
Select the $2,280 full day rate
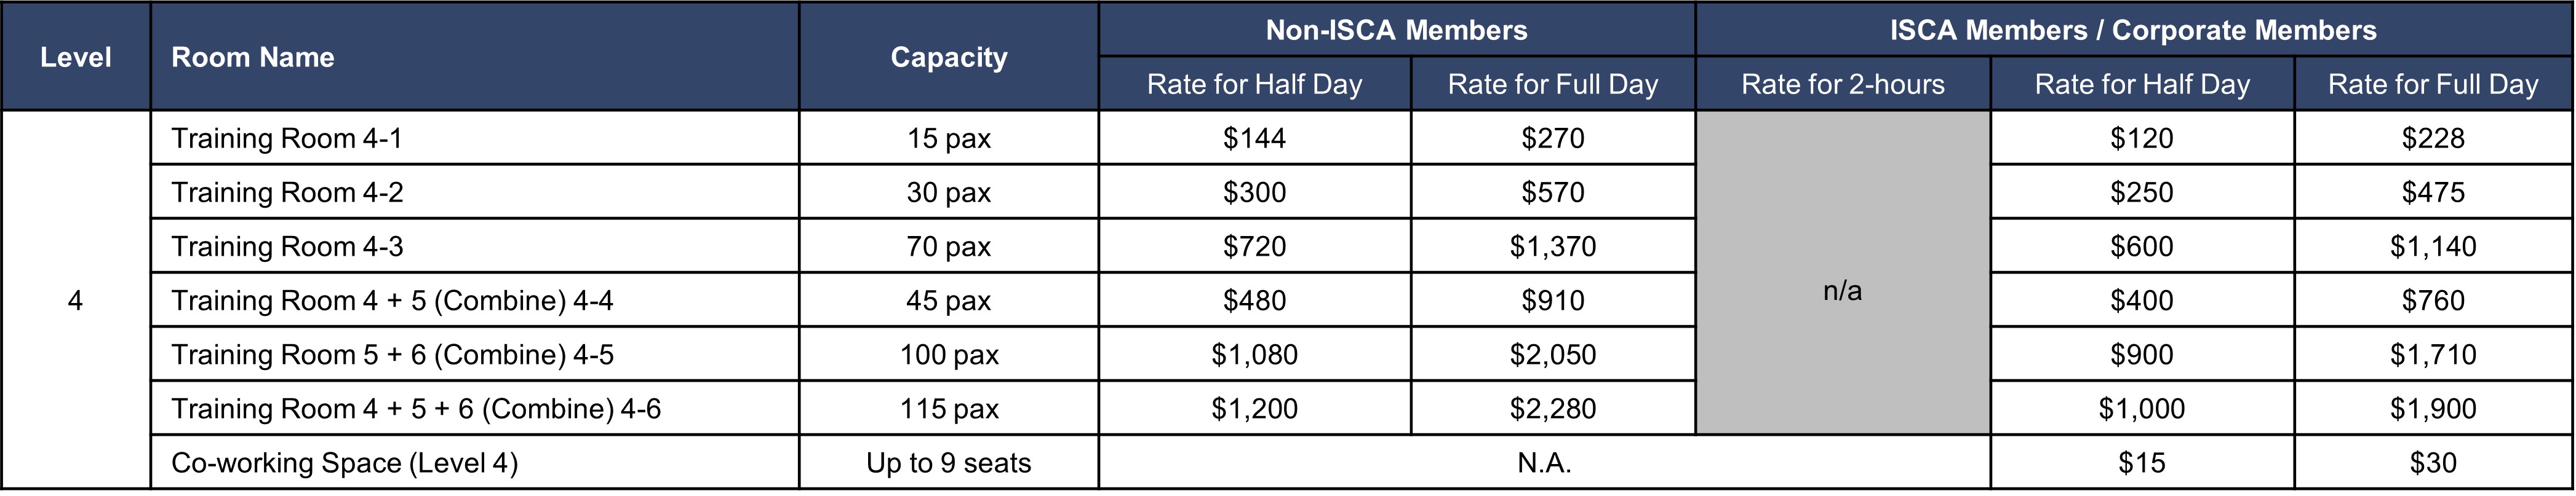coord(1553,408)
